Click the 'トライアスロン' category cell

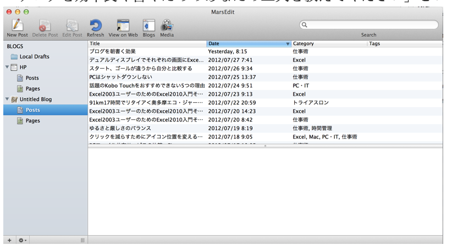(311, 103)
